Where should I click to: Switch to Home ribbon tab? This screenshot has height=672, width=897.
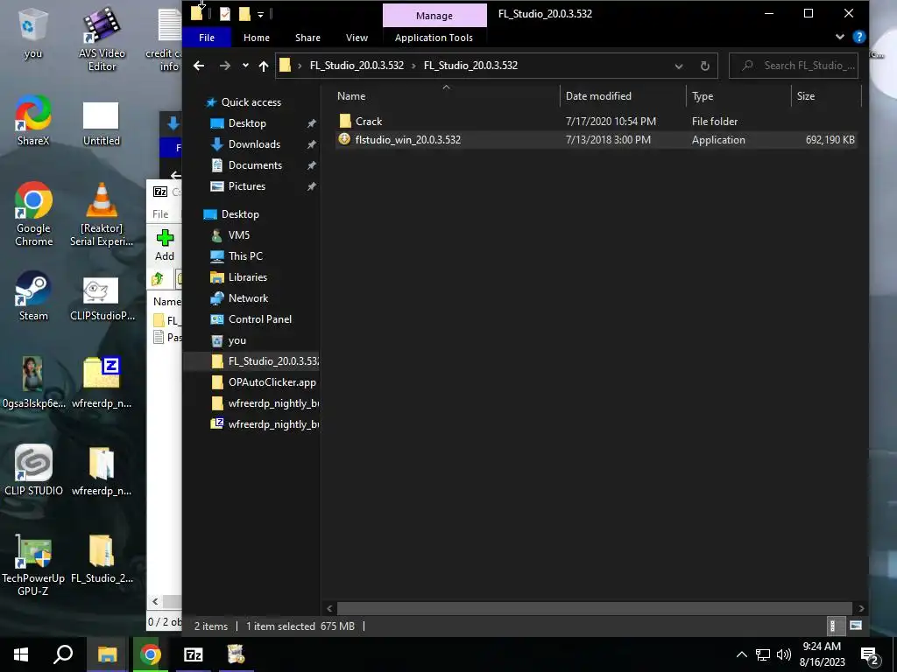[x=257, y=38]
